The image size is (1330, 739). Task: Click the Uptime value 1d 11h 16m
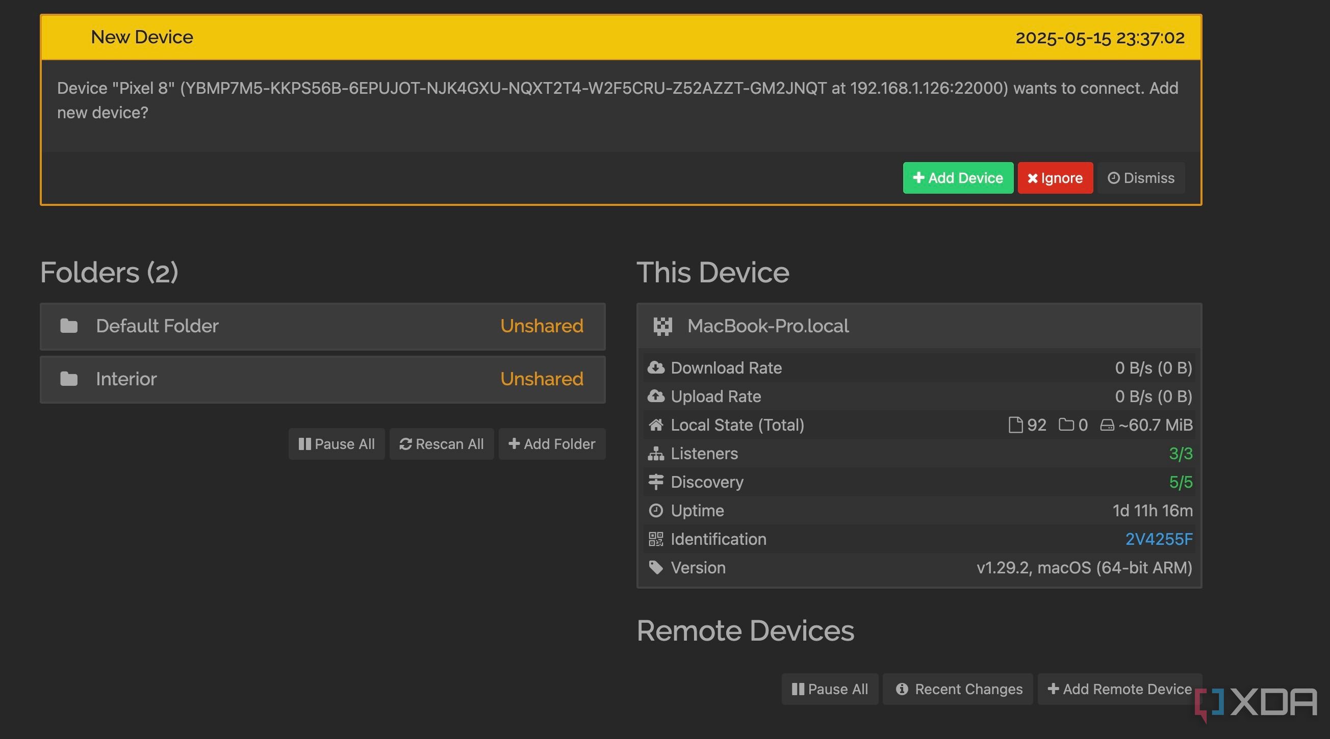pyautogui.click(x=1153, y=510)
